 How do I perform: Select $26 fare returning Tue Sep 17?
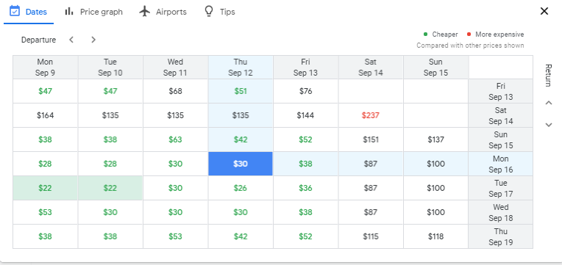[x=241, y=188]
